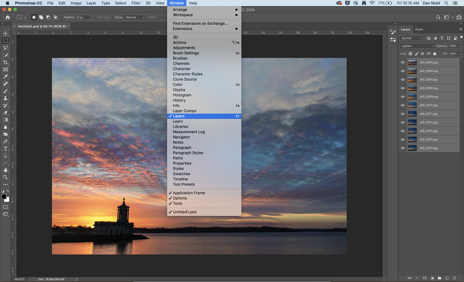Delete layer via the trash icon
This screenshot has width=464, height=282.
(x=454, y=278)
